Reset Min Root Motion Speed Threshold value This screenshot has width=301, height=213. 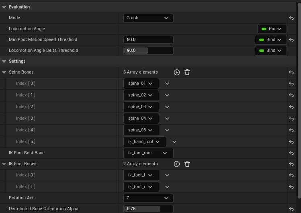tap(291, 40)
